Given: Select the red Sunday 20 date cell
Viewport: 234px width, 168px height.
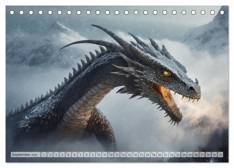Looking at the screenshot, I should click(159, 155).
